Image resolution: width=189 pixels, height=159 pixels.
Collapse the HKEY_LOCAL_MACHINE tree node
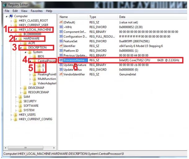click(11, 30)
